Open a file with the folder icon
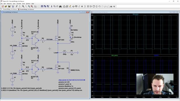This screenshot has height=101, width=180. [6, 6]
